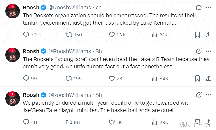The height and width of the screenshot is (130, 216).
Task: Share the Lakers B Team tweet
Action: point(209,78)
